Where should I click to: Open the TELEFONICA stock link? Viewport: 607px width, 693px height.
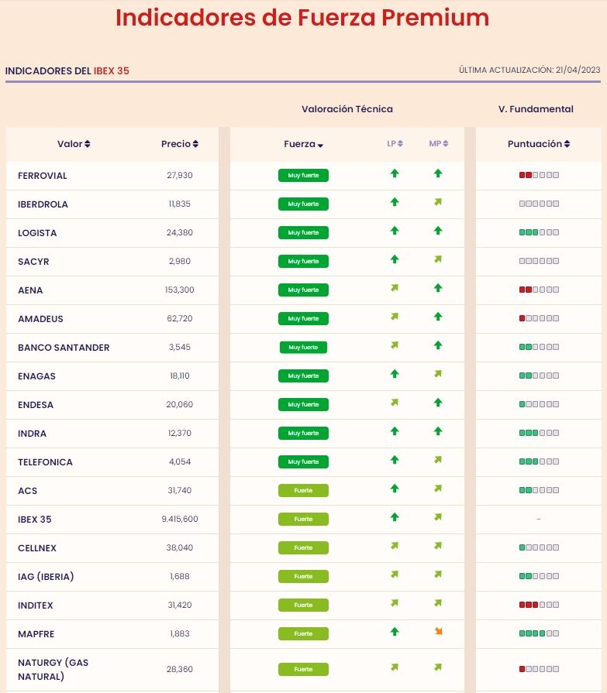45,462
